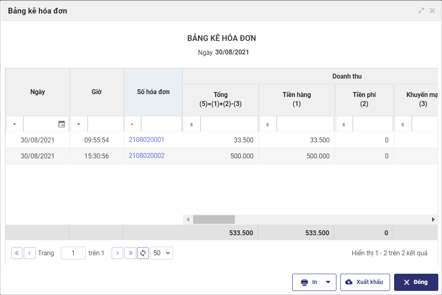
Task: Open the filter operator for Số hóa đơn
Action: point(132,124)
